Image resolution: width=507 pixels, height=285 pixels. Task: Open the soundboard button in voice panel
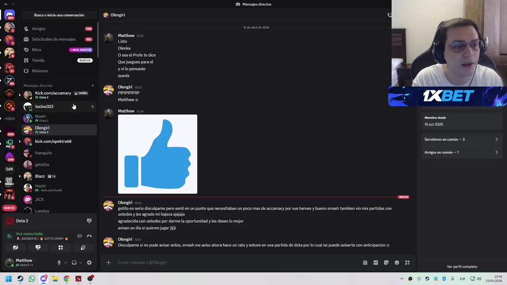[83, 247]
